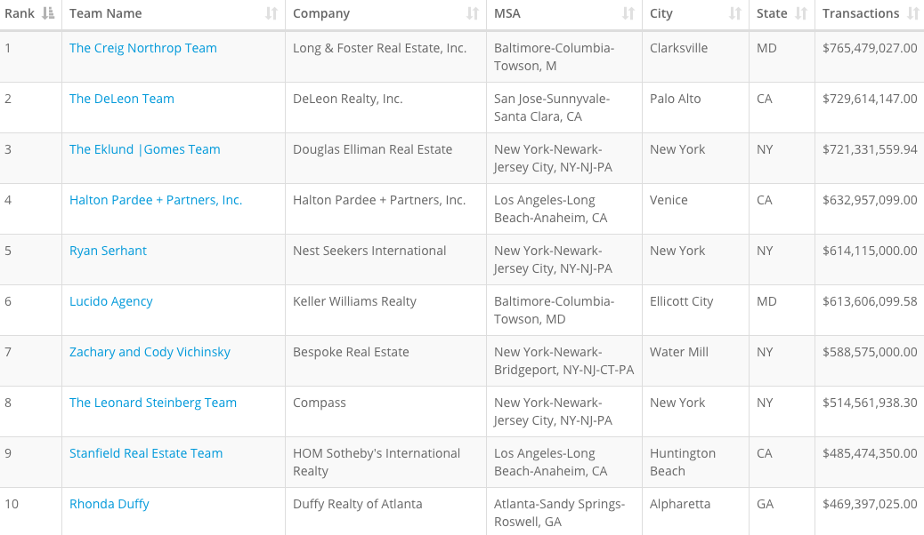Click Transactions column sort arrows
This screenshot has height=535, width=924.
click(912, 13)
